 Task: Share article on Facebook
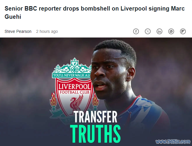pos(136,31)
